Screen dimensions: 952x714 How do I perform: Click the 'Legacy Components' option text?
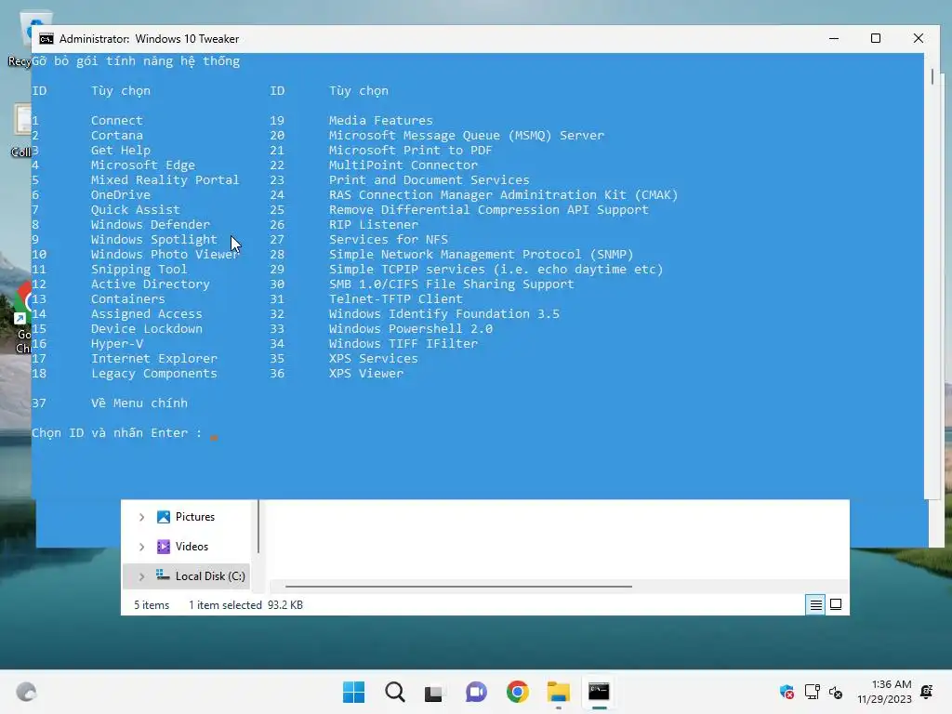pyautogui.click(x=153, y=374)
